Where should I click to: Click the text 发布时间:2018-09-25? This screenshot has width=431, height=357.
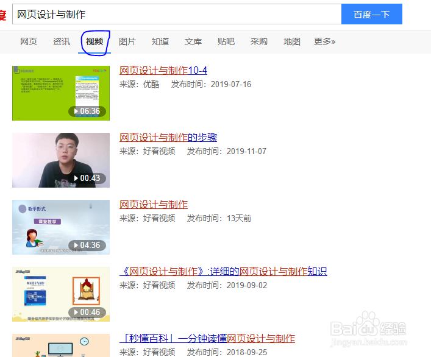pyautogui.click(x=227, y=352)
